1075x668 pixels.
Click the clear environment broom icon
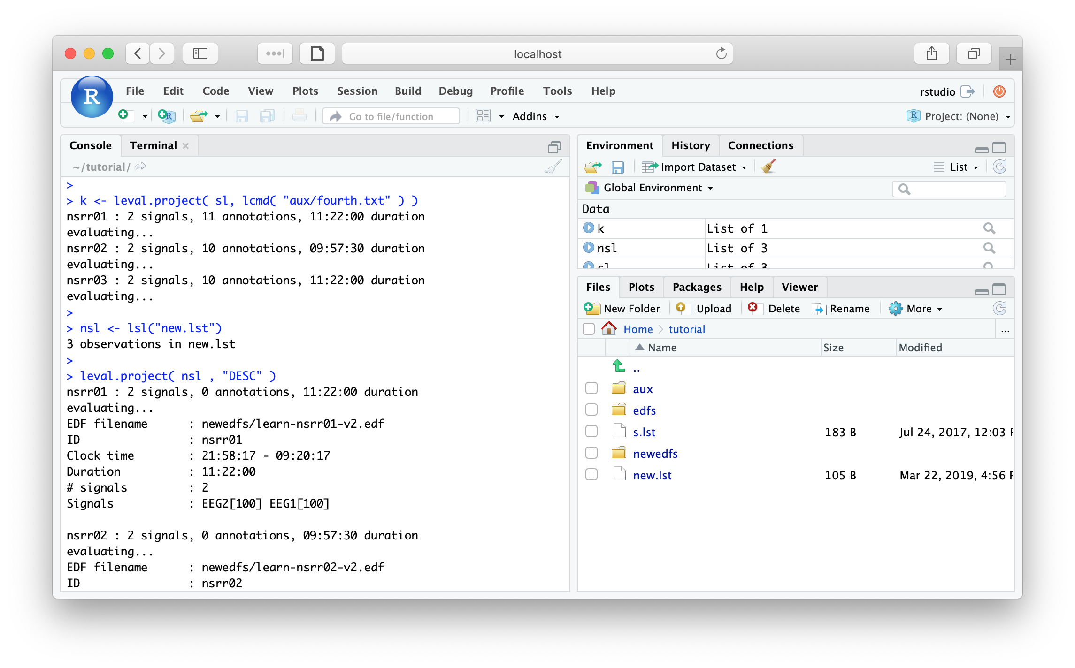(768, 167)
